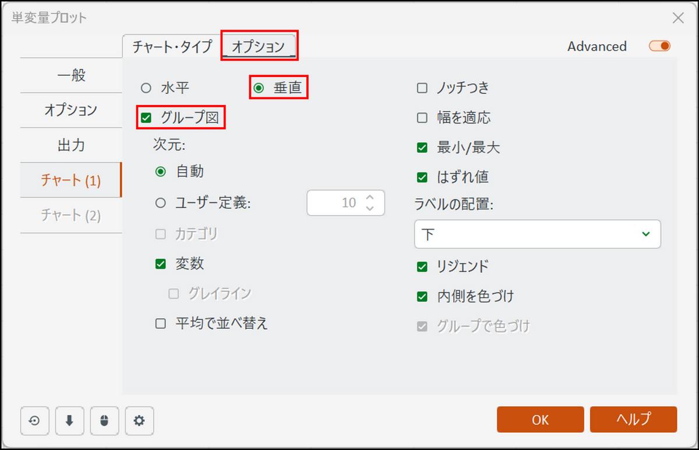Switch to the チャート・タイプ tab
This screenshot has height=450, width=699.
(172, 47)
